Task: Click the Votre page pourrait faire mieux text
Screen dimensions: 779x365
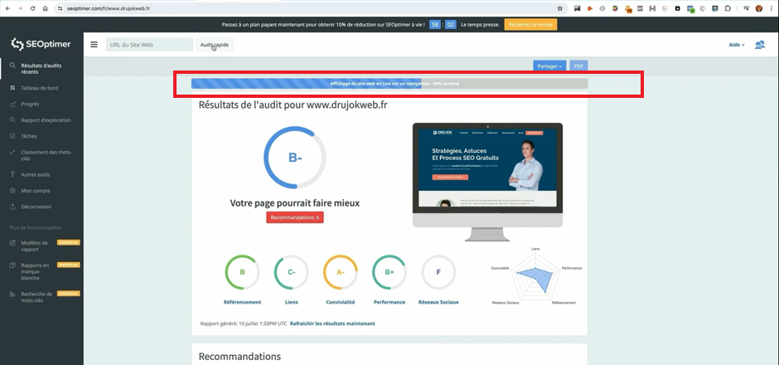Action: [x=294, y=203]
